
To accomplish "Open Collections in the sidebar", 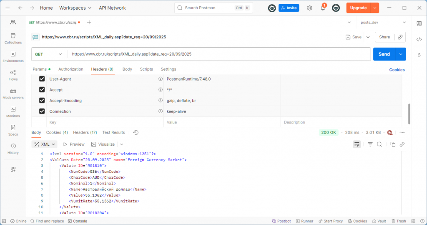I will [13, 38].
